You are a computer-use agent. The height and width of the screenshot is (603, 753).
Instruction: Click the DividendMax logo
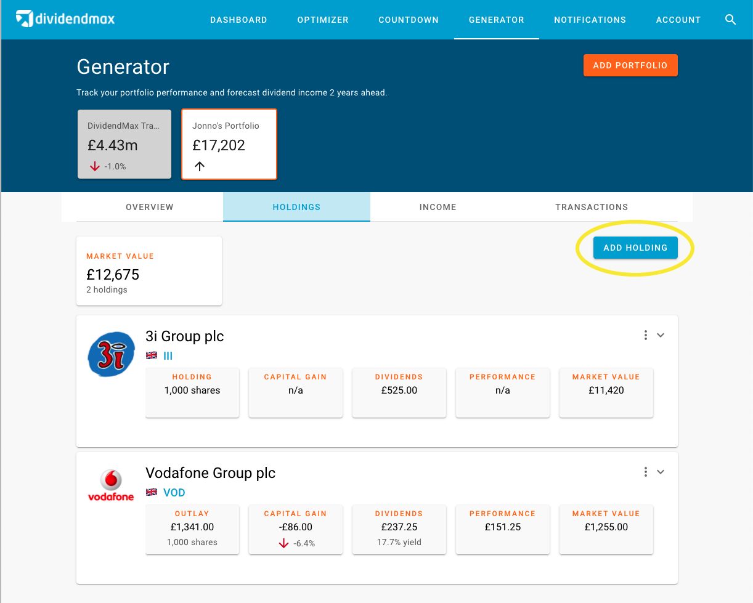pyautogui.click(x=65, y=19)
